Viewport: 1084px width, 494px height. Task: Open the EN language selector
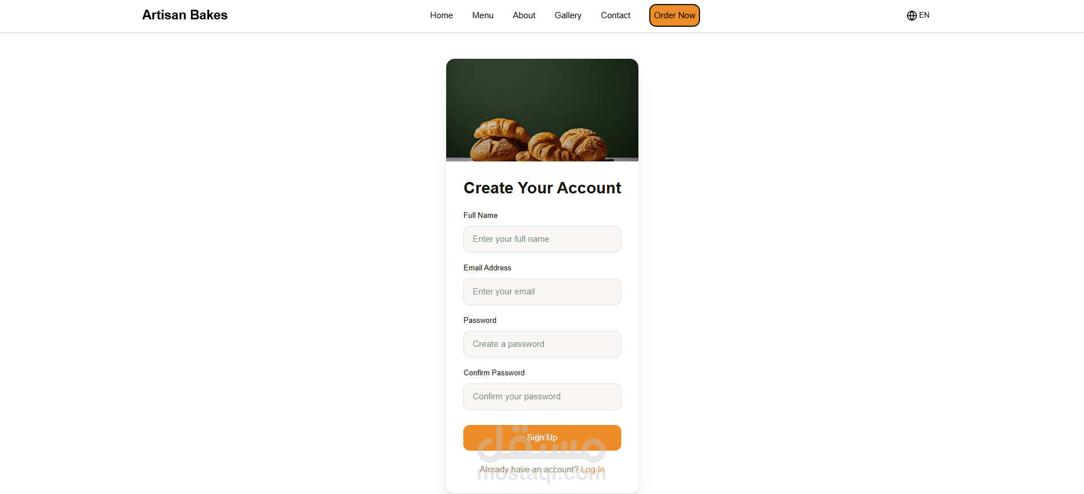pyautogui.click(x=918, y=15)
